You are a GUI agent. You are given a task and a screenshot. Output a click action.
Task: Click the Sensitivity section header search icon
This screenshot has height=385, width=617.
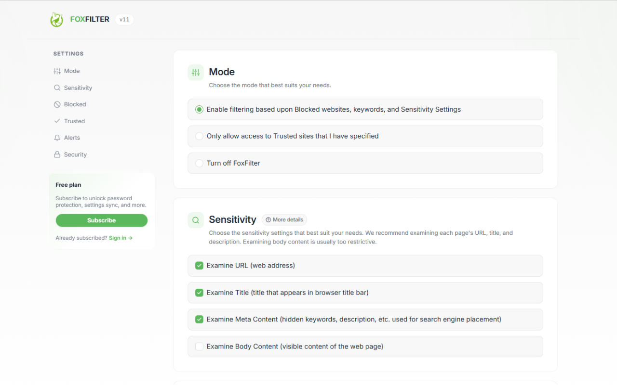[x=196, y=220]
